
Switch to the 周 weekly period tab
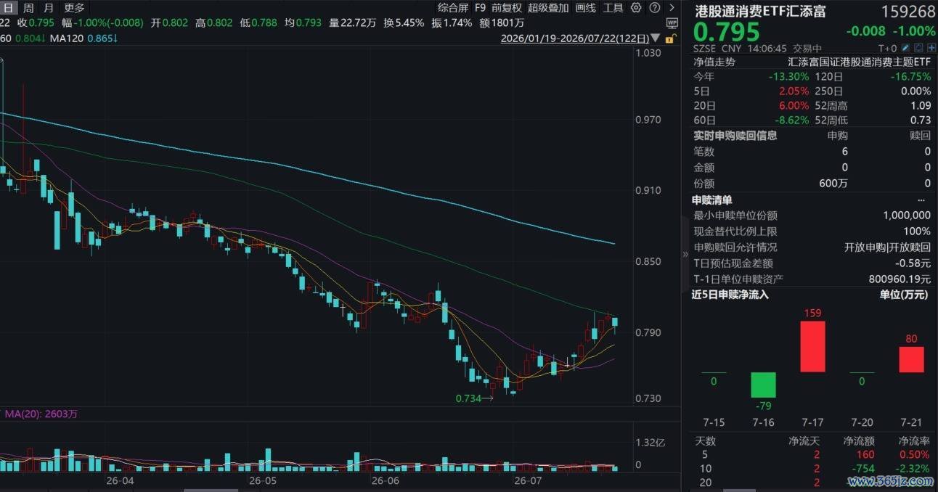(x=28, y=8)
